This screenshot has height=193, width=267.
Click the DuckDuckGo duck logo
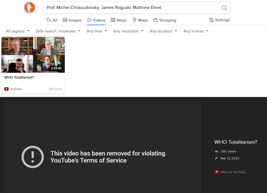coord(30,8)
